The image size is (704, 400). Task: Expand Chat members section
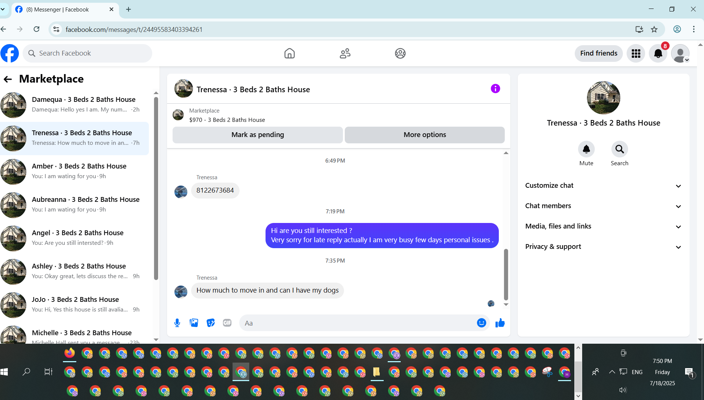coord(603,206)
